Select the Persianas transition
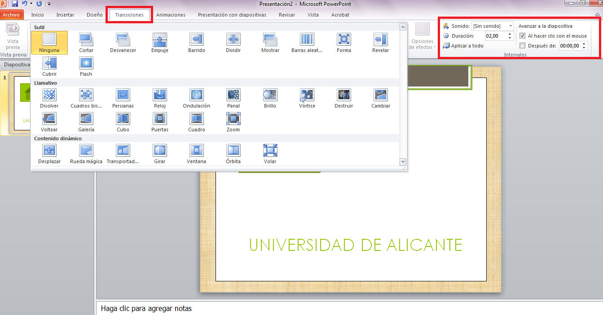The height and width of the screenshot is (315, 603). [123, 98]
